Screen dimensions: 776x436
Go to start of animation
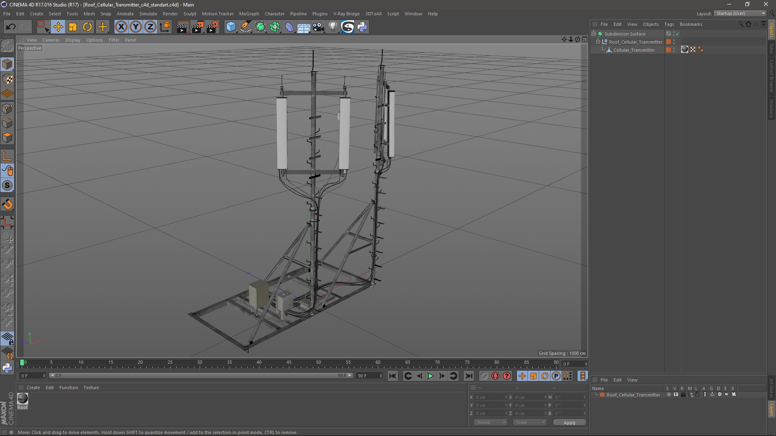tap(392, 376)
